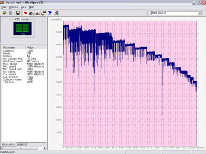Switch to the Information tab
The width and height of the screenshot is (206, 154).
click(8, 144)
